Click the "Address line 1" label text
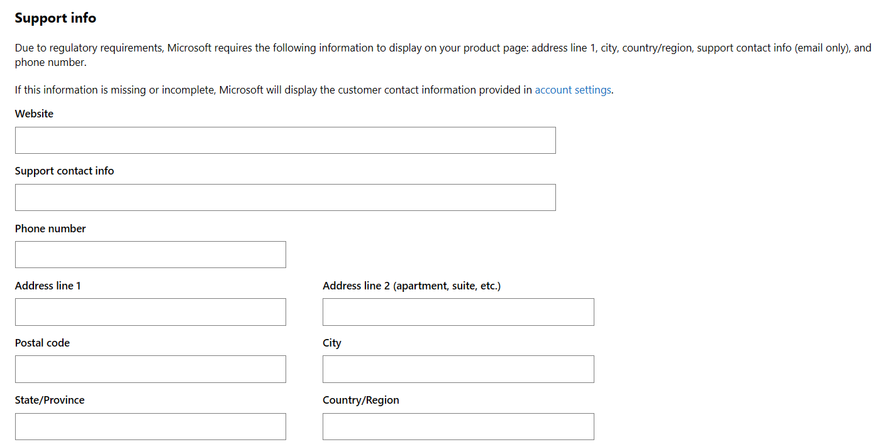This screenshot has height=447, width=878. pyautogui.click(x=48, y=286)
